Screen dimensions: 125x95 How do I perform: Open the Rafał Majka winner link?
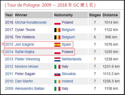click(25, 52)
